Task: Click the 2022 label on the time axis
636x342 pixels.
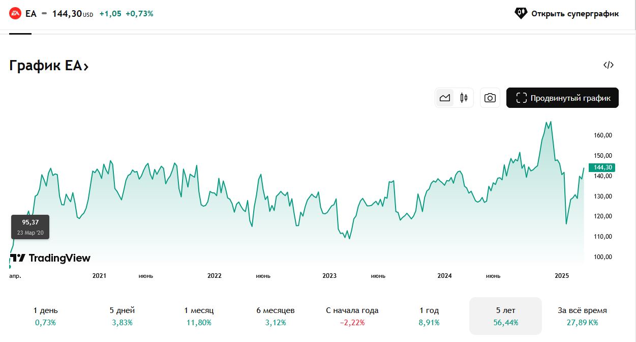Action: coord(215,276)
